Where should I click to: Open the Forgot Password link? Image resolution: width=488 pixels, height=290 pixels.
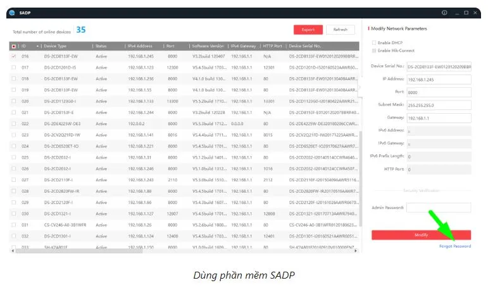[x=454, y=246]
